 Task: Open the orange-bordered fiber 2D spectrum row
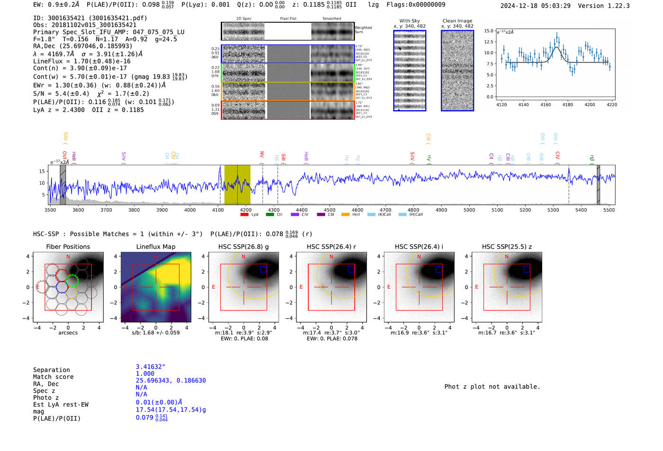click(287, 91)
